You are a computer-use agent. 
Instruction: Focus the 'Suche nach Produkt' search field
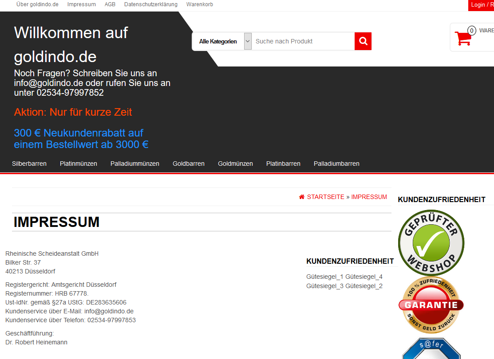303,41
